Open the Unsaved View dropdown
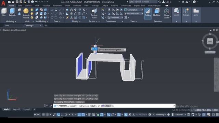This screenshot has height=123, width=219. click(x=134, y=14)
